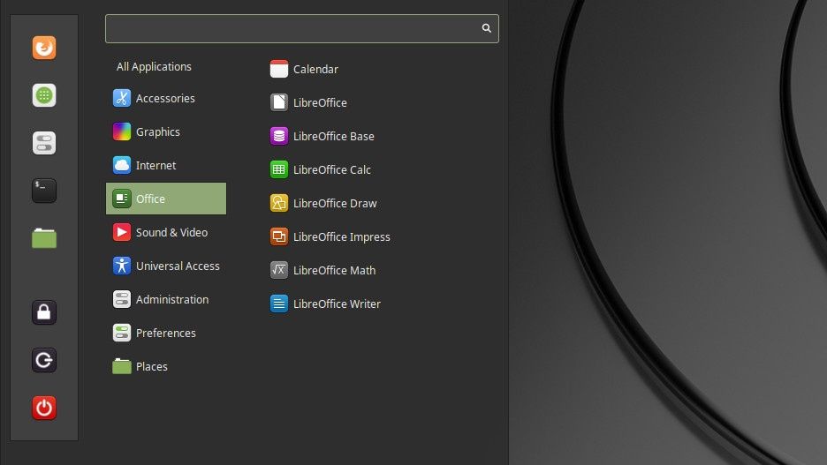
Task: Start LibreOffice Writer by its label
Action: [x=337, y=304]
